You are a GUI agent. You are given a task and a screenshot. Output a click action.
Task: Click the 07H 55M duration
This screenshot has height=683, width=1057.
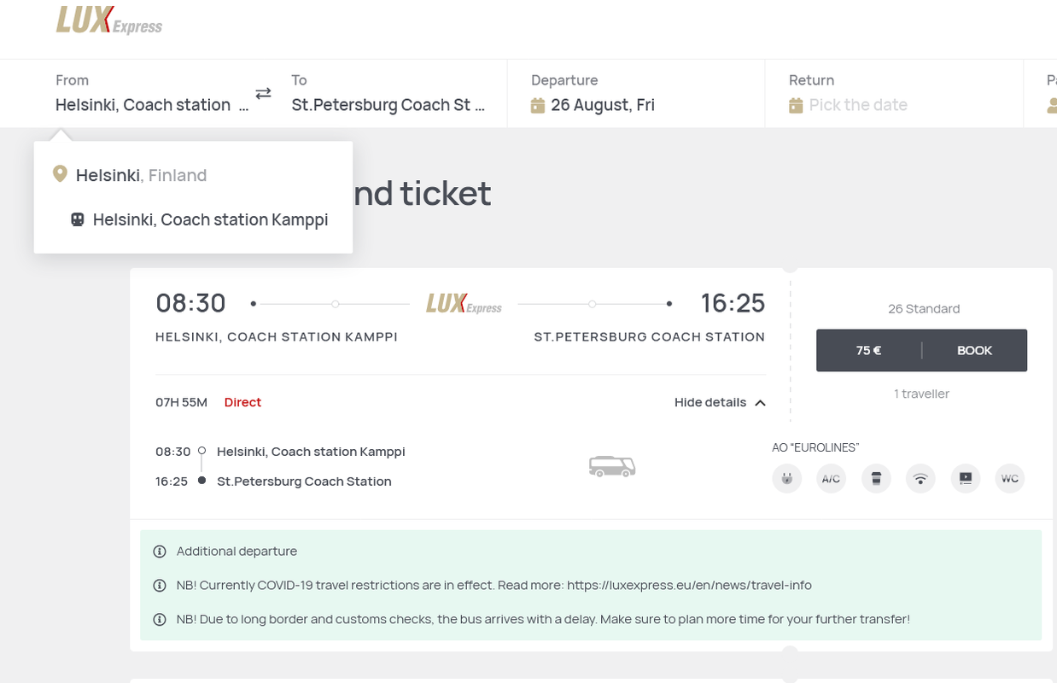tap(181, 402)
